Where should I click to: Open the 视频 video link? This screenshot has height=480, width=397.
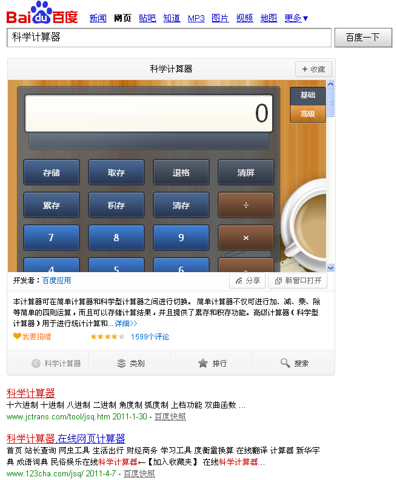pyautogui.click(x=245, y=18)
